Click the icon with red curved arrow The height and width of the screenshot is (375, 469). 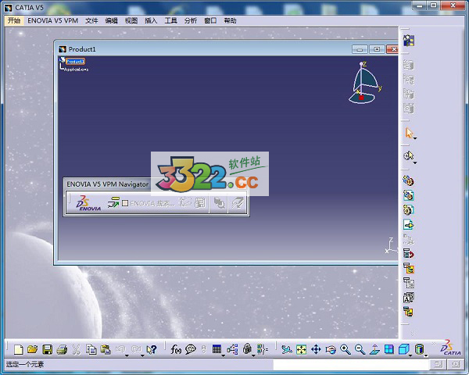[x=409, y=254]
